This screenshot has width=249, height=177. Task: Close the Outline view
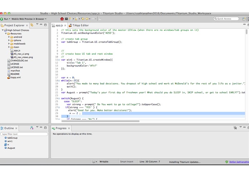16,128
